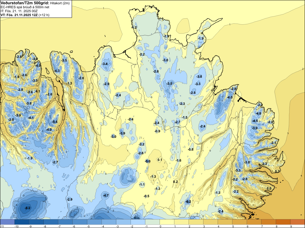Click the 'IT: Fös. 21. 11. 2025 00Z' line
The image size is (305, 228).
[x=19, y=11]
